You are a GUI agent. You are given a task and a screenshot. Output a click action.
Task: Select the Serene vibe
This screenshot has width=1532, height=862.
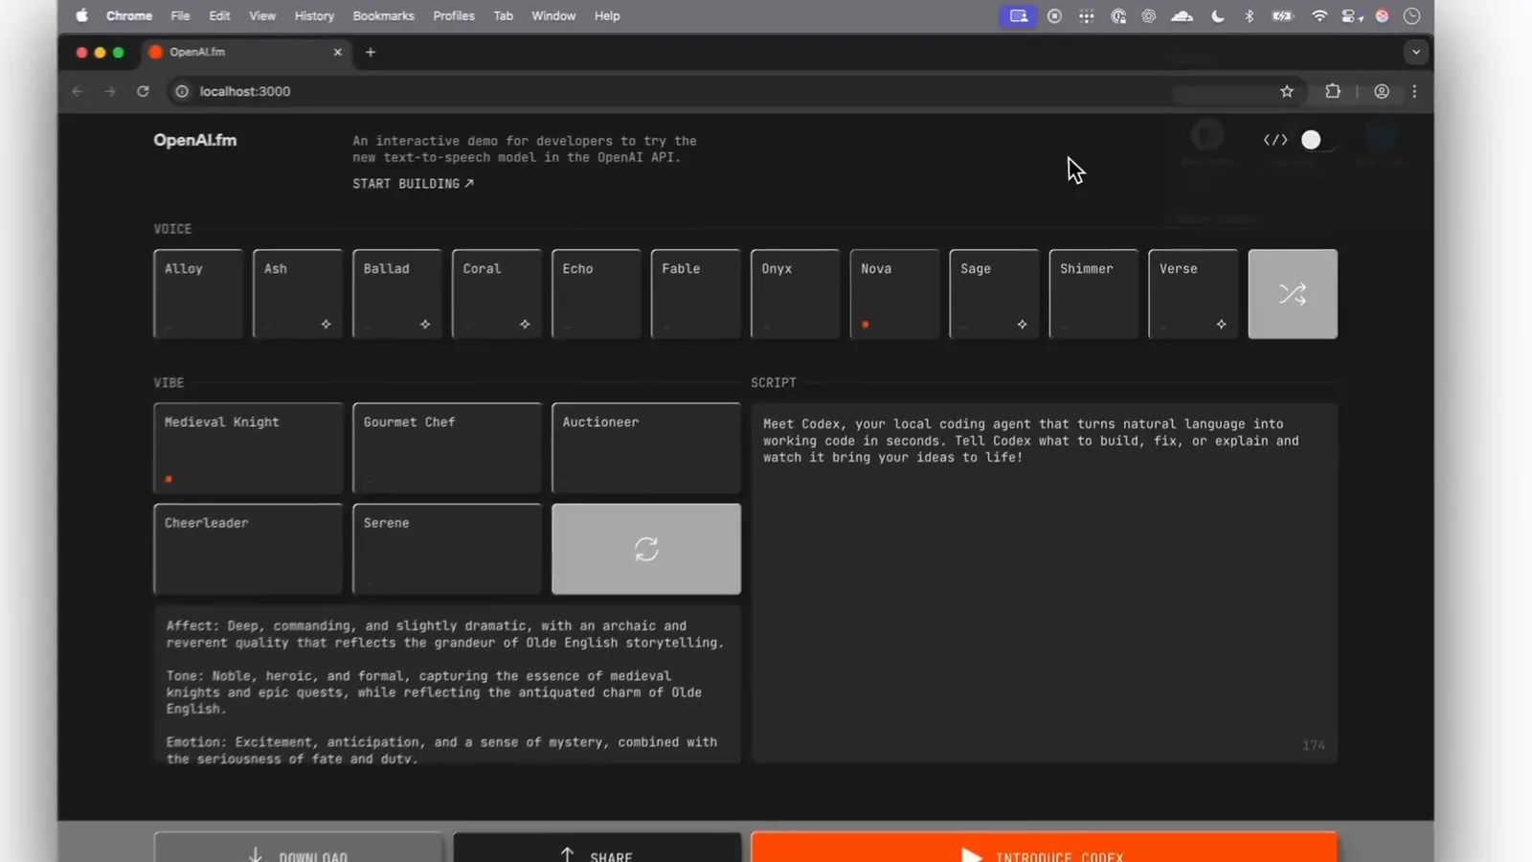(x=447, y=549)
